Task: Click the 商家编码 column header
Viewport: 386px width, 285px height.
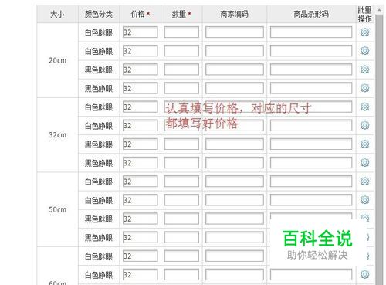Action: (235, 14)
